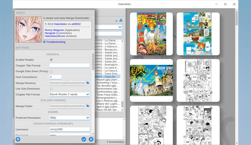Open the middle-row right black-and-white page thumbnail

point(198,81)
